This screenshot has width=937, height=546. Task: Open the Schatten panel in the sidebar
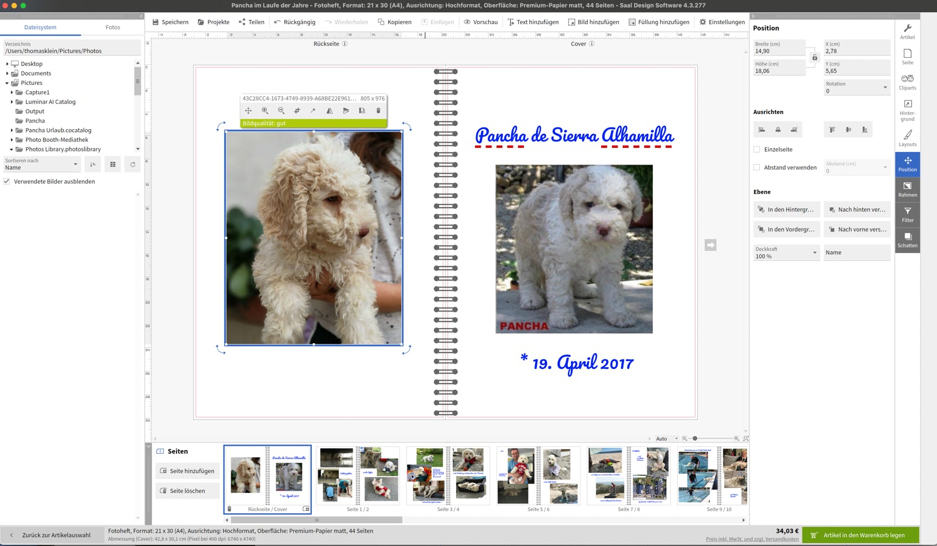pos(907,240)
